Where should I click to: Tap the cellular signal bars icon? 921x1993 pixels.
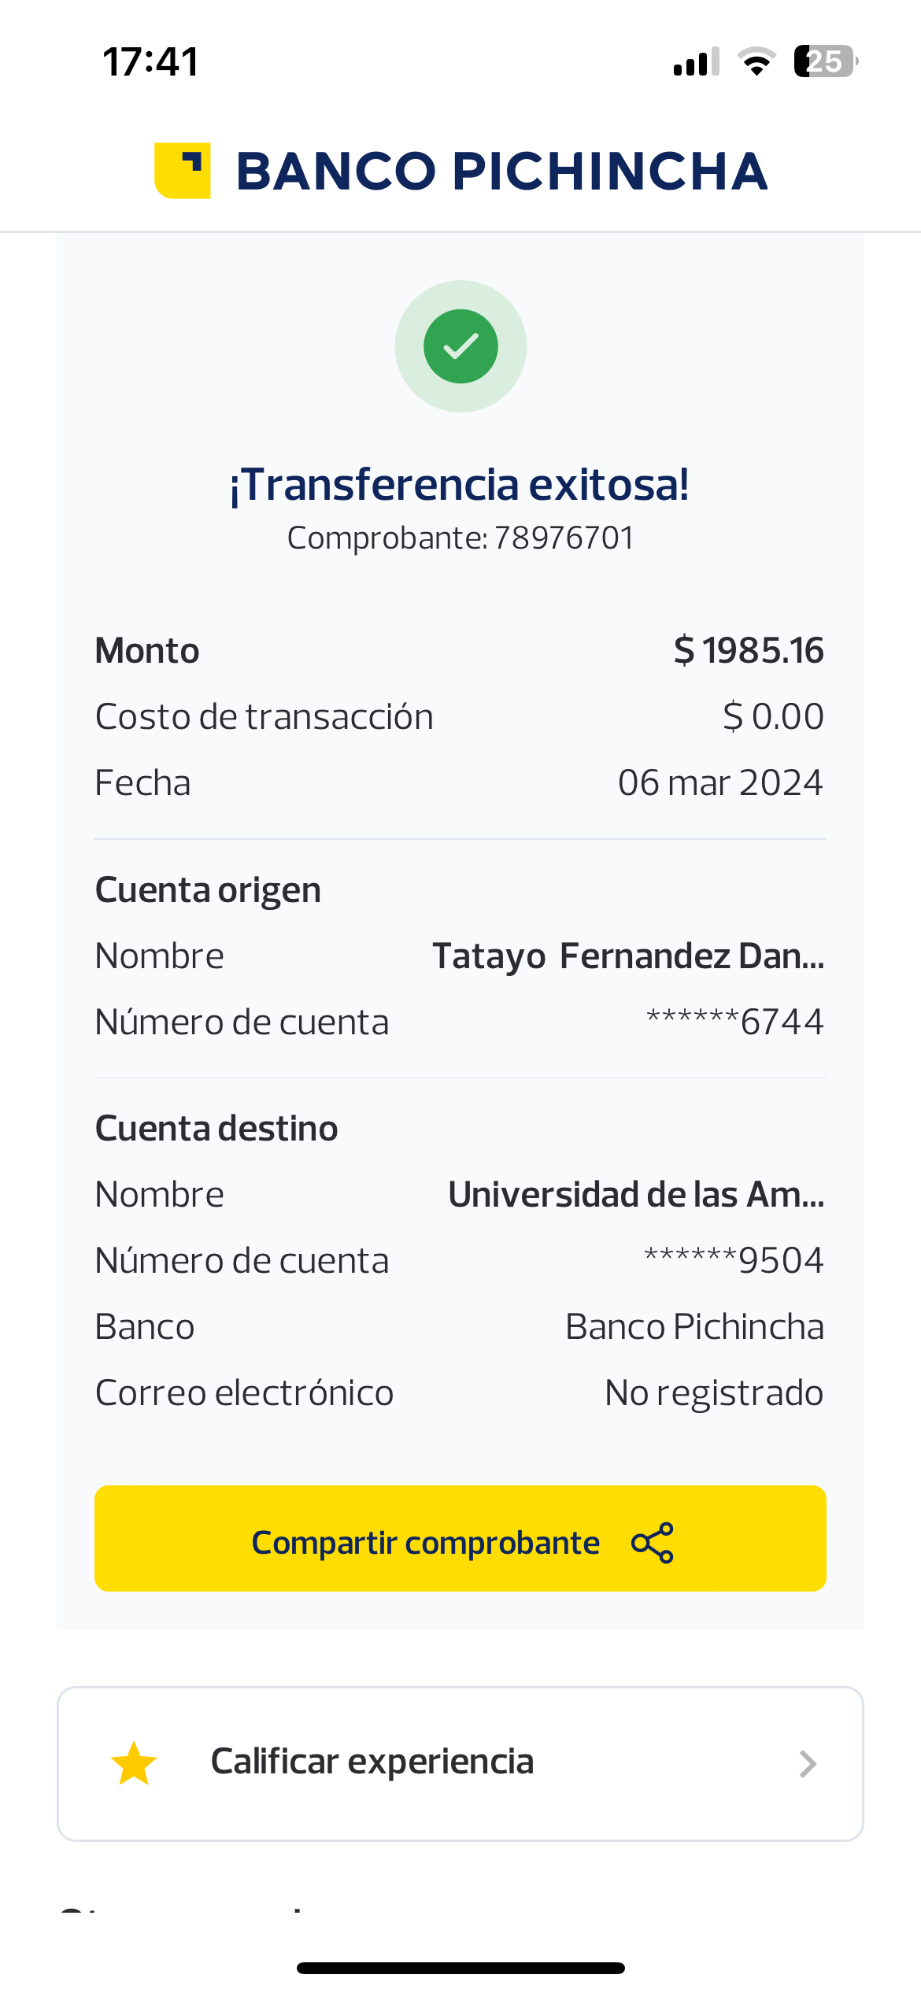(x=697, y=61)
